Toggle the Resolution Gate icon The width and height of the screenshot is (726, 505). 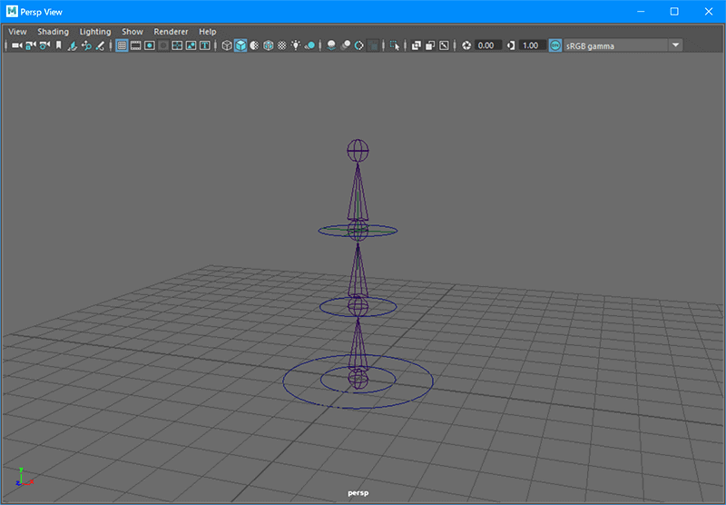149,45
